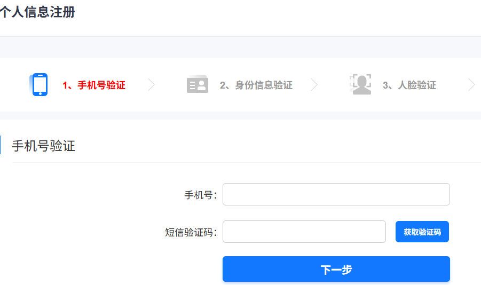Image resolution: width=481 pixels, height=285 pixels.
Task: Click the chevron arrow after 手机号验证 step
Action: (x=151, y=85)
